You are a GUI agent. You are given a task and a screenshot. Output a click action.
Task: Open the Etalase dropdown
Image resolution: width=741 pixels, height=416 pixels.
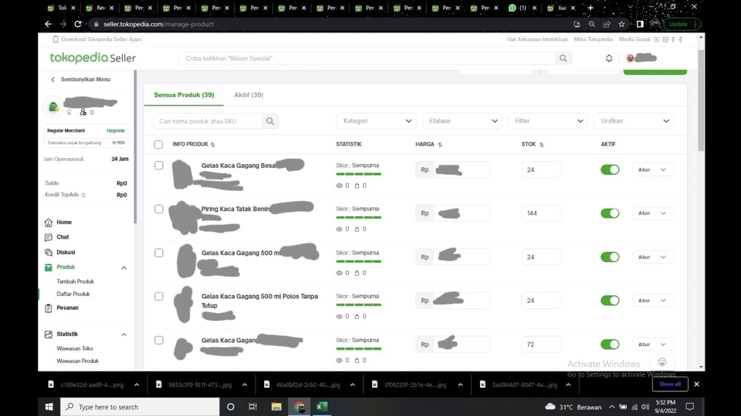462,121
